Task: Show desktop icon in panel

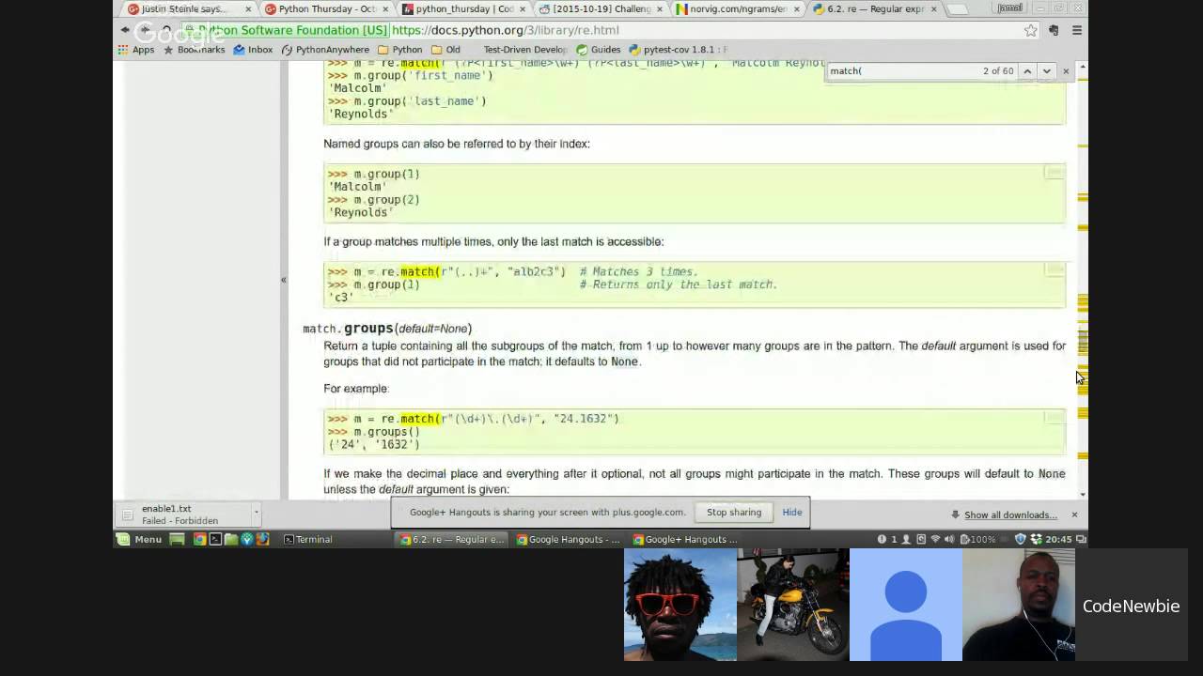Action: point(177,539)
